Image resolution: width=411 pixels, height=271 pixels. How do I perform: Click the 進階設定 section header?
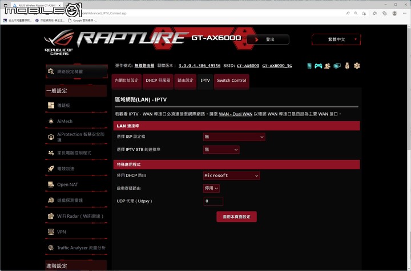pyautogui.click(x=76, y=265)
